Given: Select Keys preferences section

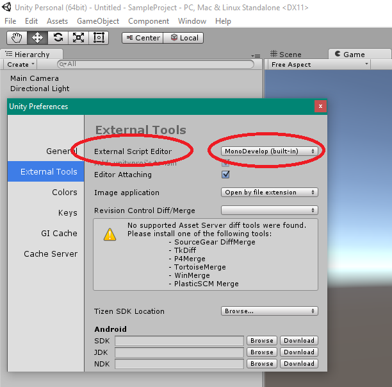Looking at the screenshot, I should [45, 212].
